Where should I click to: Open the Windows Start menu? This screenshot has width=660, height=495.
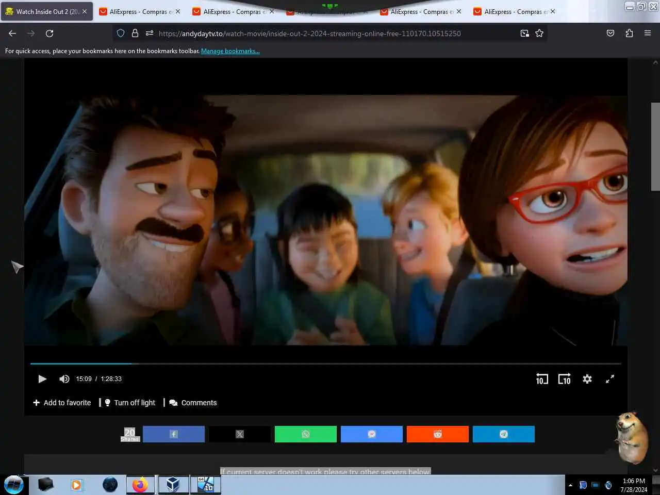(x=14, y=485)
